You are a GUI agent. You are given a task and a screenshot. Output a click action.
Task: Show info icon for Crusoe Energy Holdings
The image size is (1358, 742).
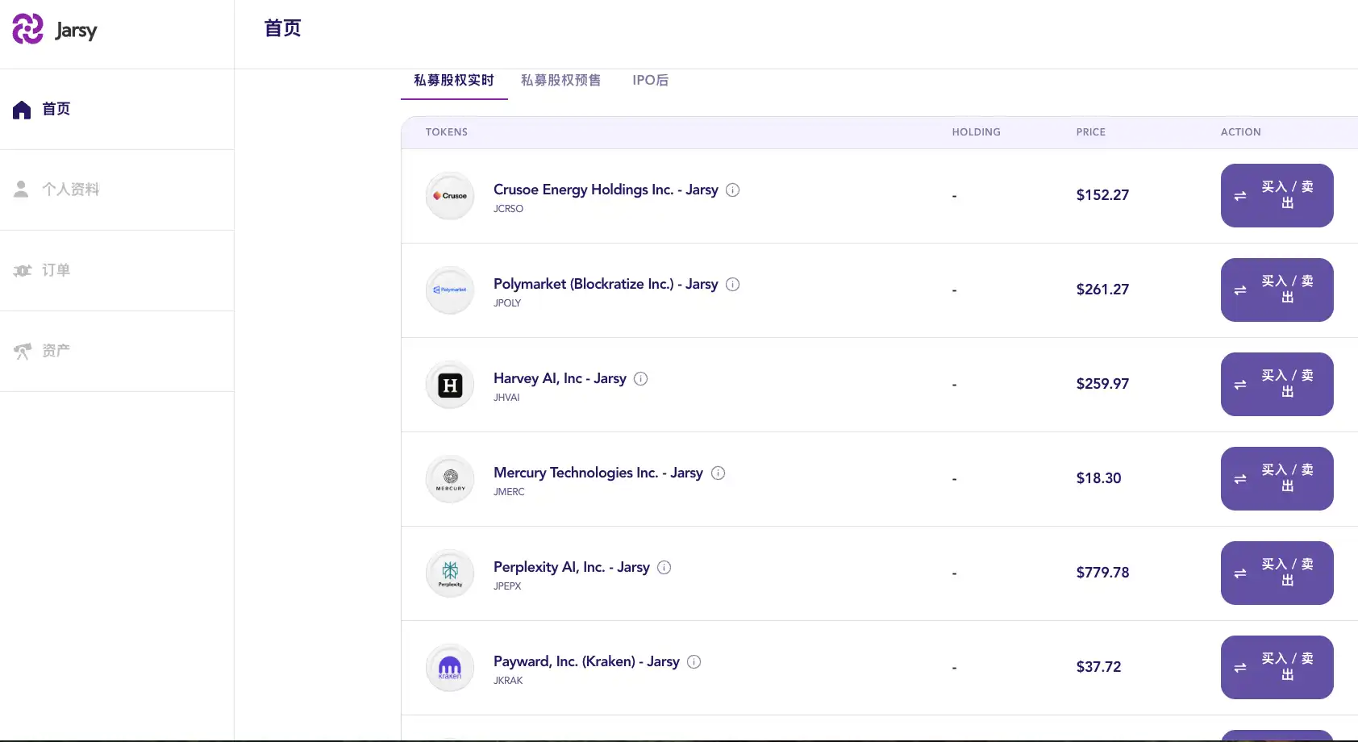732,190
